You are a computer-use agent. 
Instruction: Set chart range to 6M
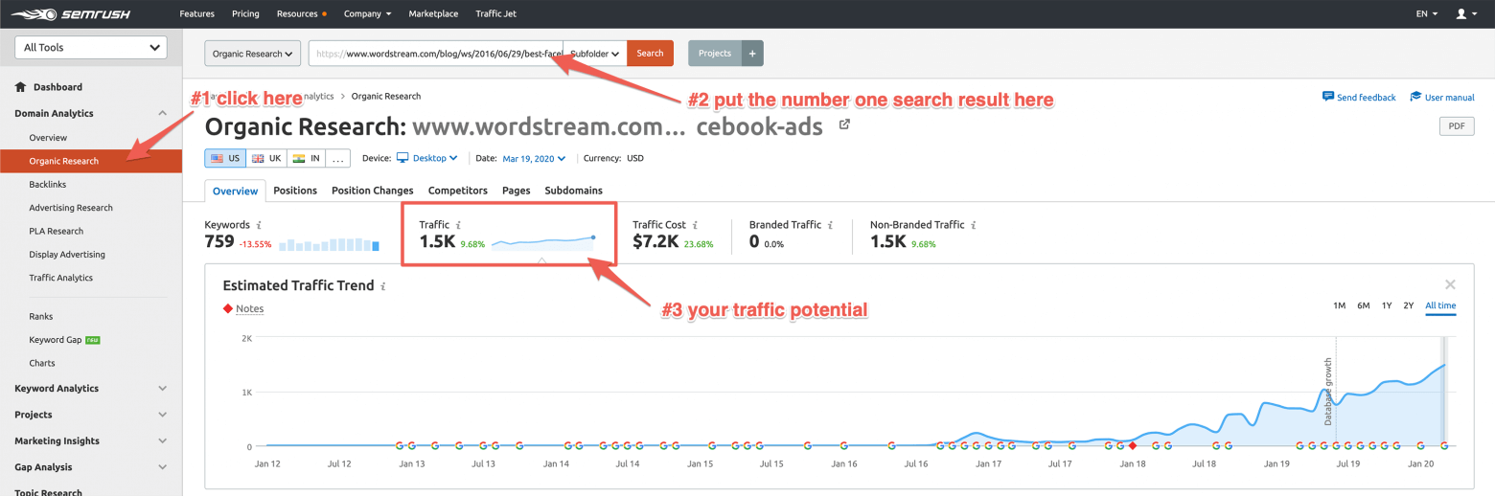pyautogui.click(x=1363, y=305)
